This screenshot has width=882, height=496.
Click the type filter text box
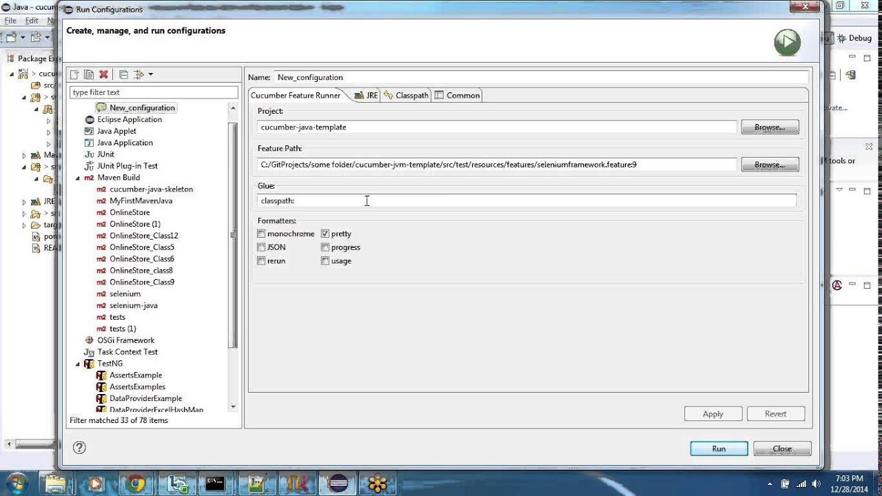[x=154, y=92]
